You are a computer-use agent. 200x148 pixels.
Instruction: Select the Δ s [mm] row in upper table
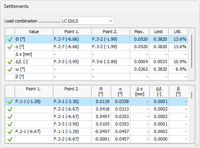96,54
